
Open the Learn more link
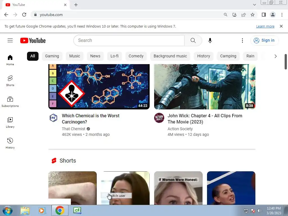click(x=265, y=26)
